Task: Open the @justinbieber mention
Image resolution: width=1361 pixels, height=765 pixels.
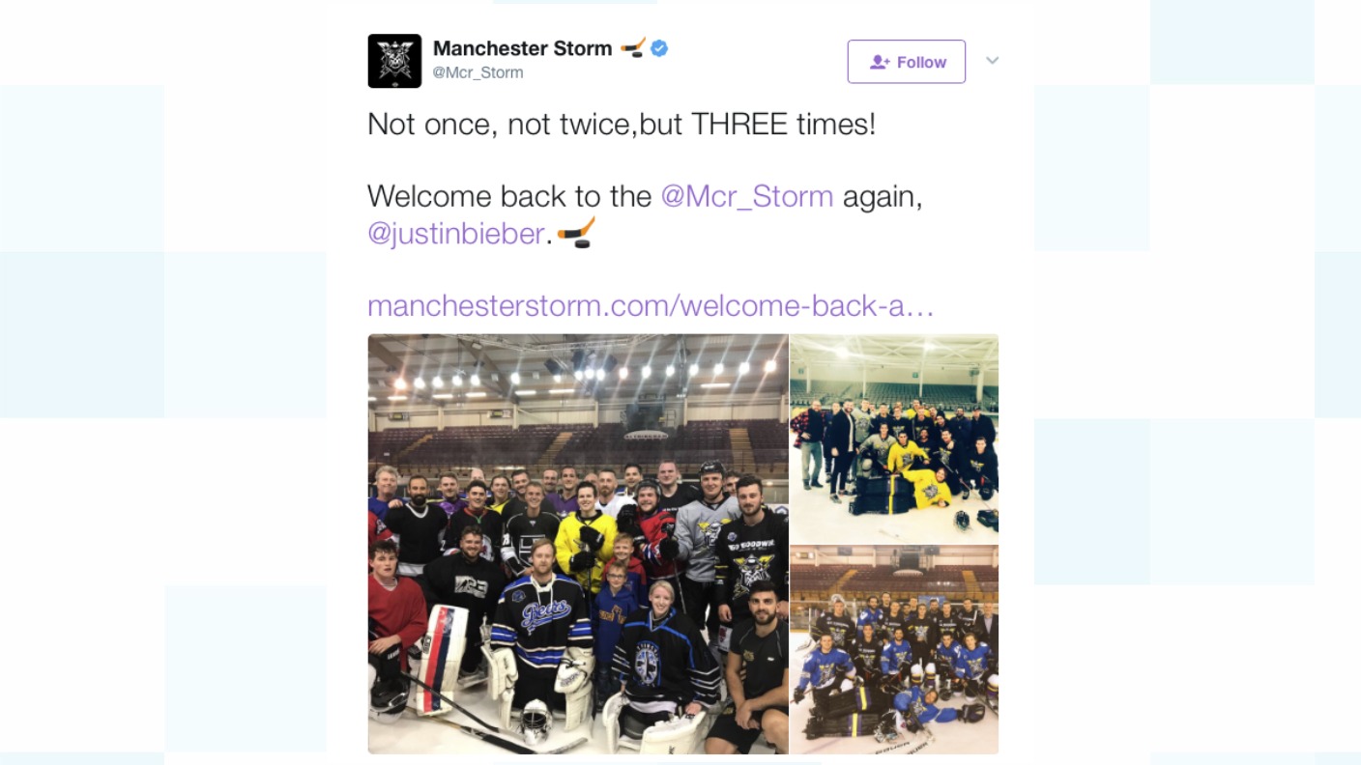Action: pyautogui.click(x=455, y=234)
